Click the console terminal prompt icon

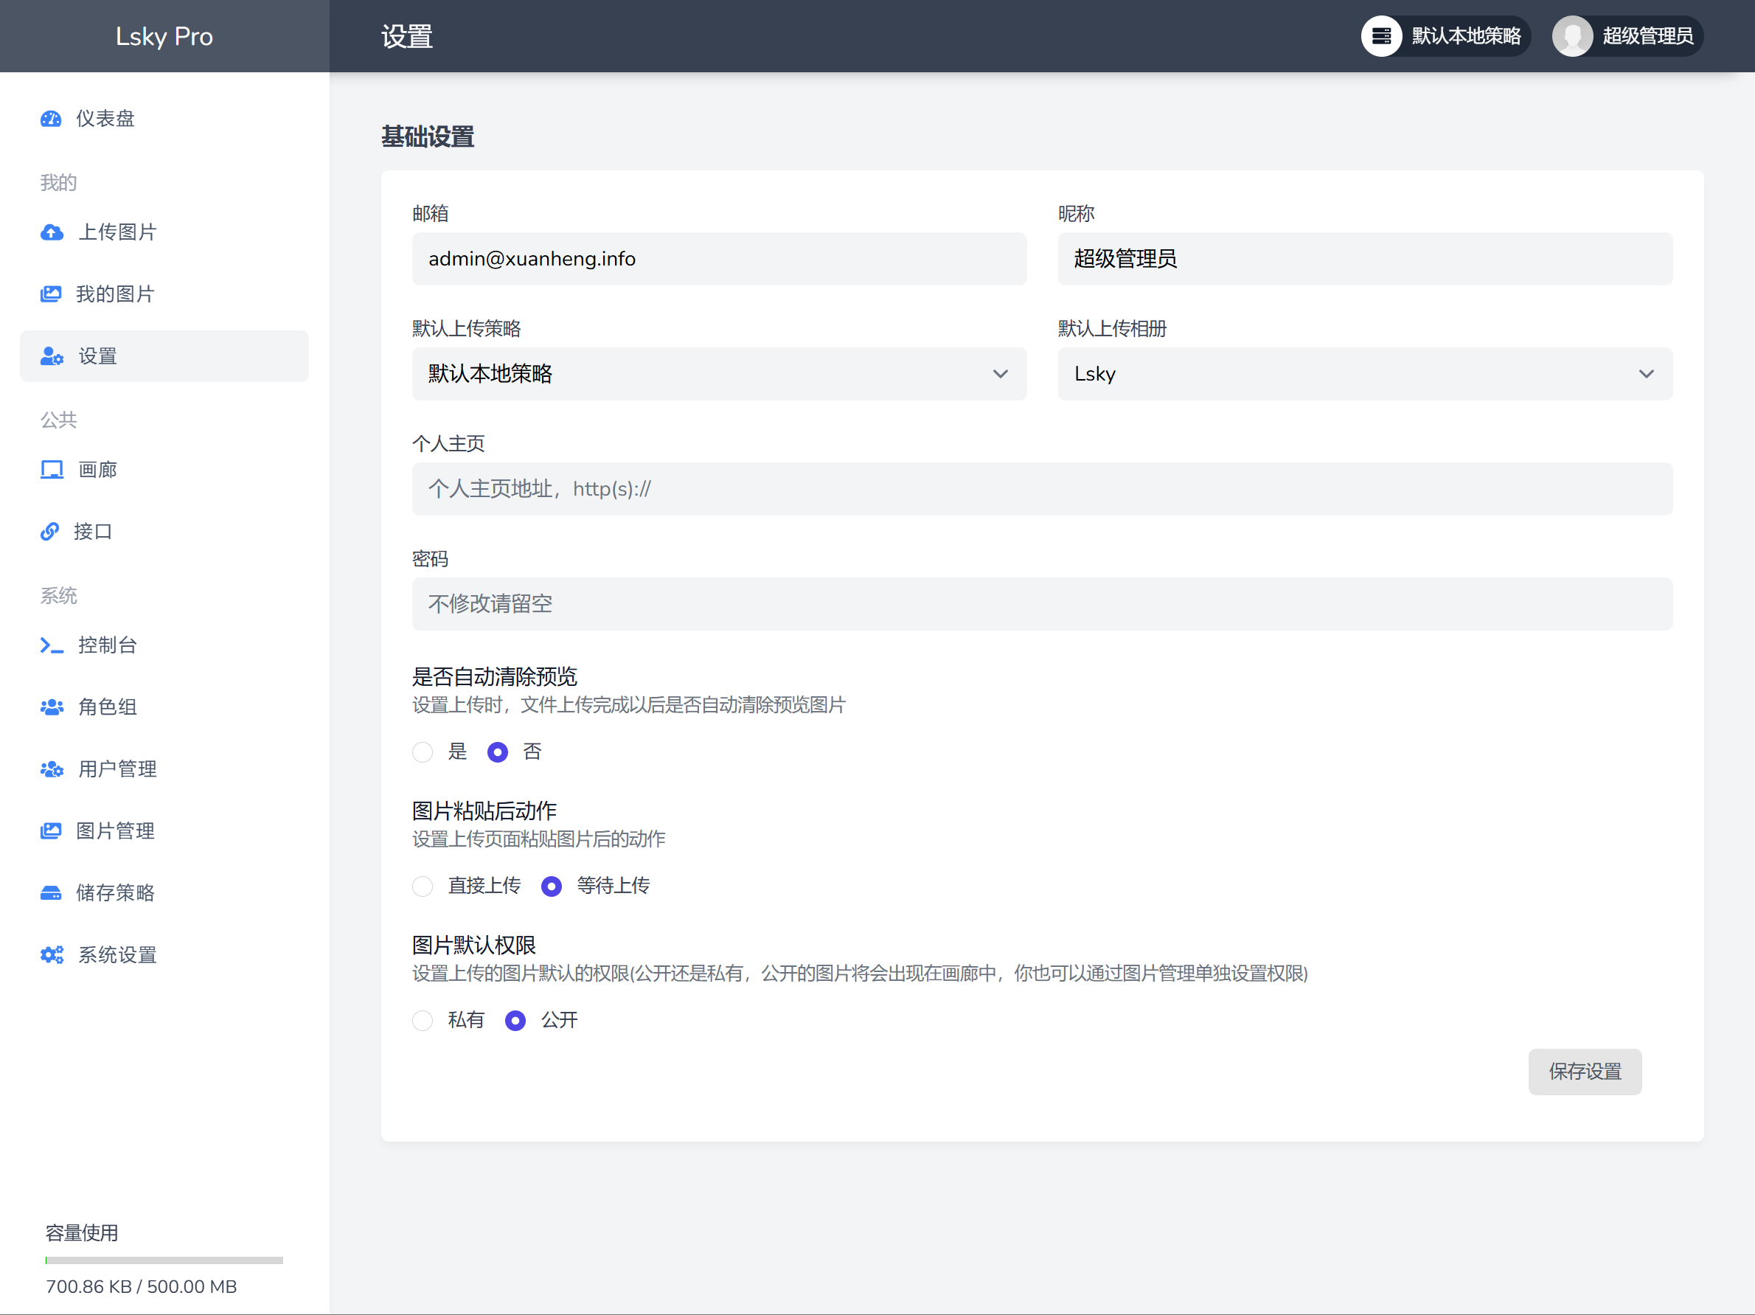coord(52,646)
